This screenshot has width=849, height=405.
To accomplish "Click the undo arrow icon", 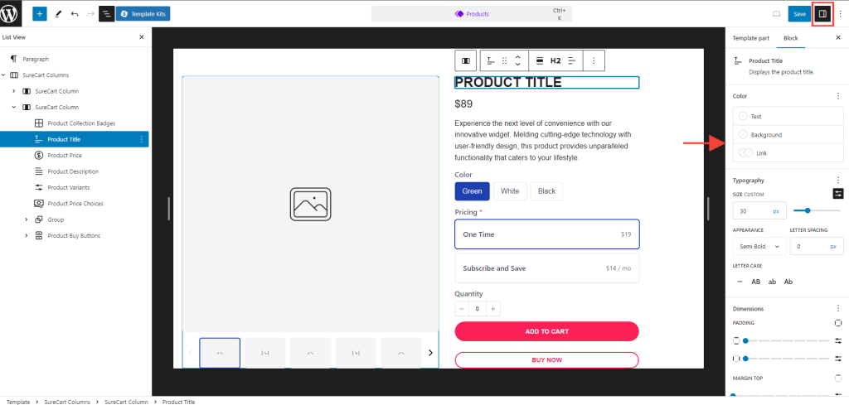I will 75,14.
